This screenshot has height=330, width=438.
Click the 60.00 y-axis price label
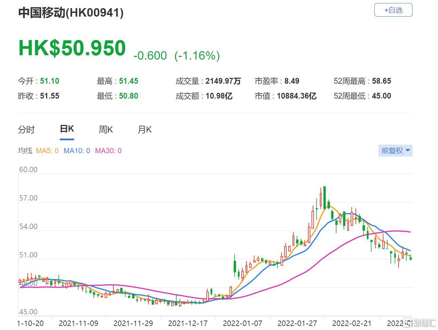pyautogui.click(x=28, y=169)
